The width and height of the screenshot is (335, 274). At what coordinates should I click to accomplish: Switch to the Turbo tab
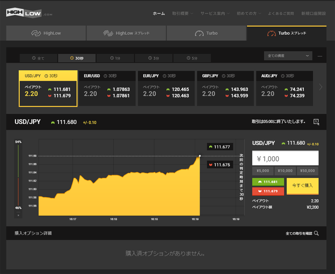pos(206,33)
